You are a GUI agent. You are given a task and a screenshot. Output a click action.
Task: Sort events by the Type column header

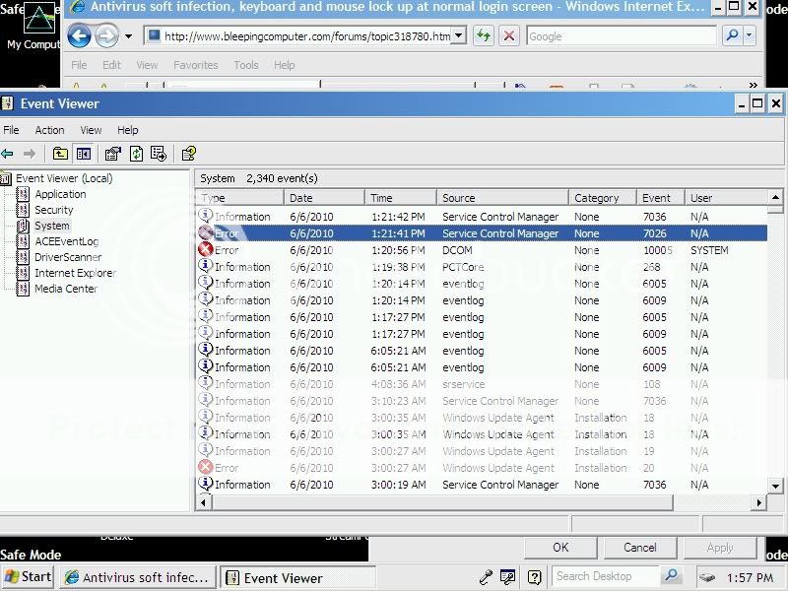239,198
